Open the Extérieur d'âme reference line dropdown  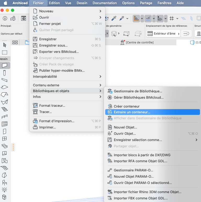click(x=163, y=34)
